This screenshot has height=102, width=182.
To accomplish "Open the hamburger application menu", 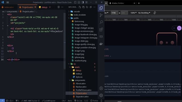I will coord(8,2).
